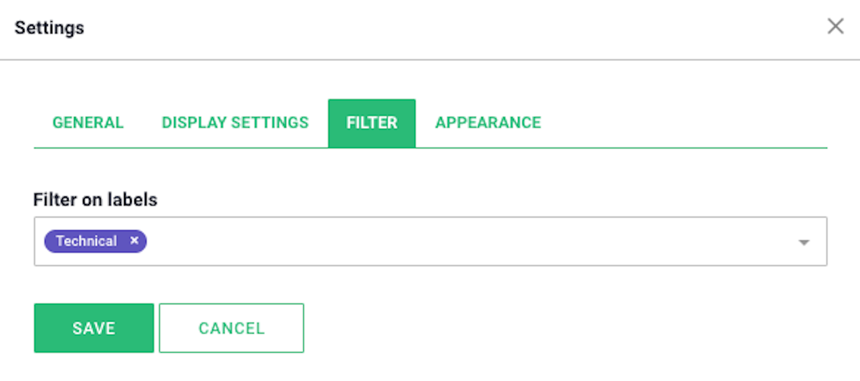Select the Technical label chip text
The height and width of the screenshot is (381, 860).
tap(86, 241)
